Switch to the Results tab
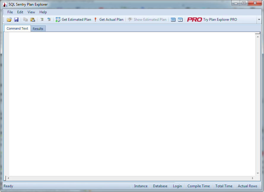264x192 pixels. pos(38,29)
